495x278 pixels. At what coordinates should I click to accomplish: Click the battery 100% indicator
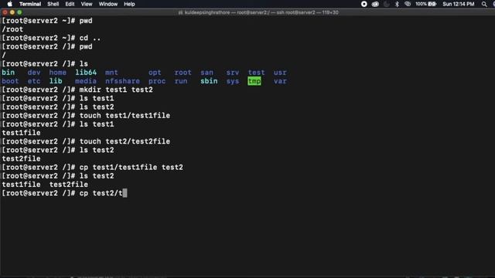(x=425, y=4)
